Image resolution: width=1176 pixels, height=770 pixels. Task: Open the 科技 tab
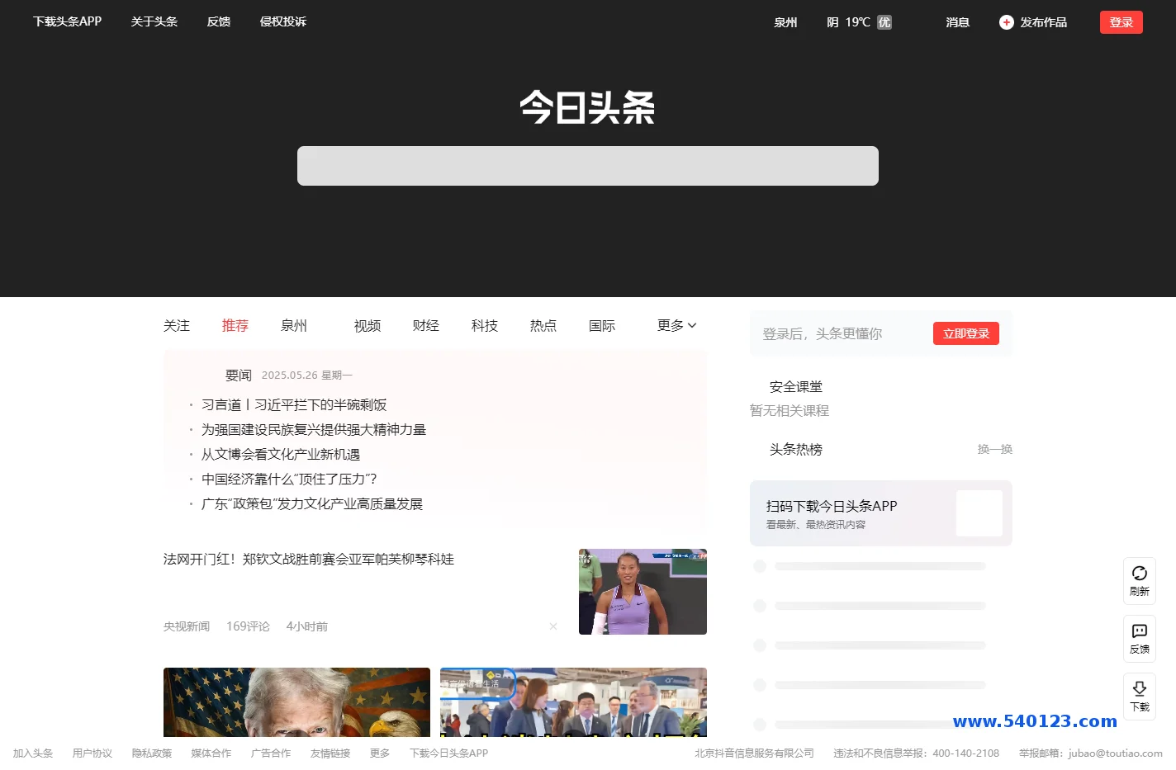(485, 326)
